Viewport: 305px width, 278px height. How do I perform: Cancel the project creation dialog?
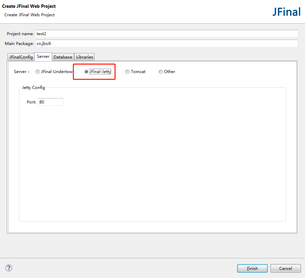click(x=286, y=268)
